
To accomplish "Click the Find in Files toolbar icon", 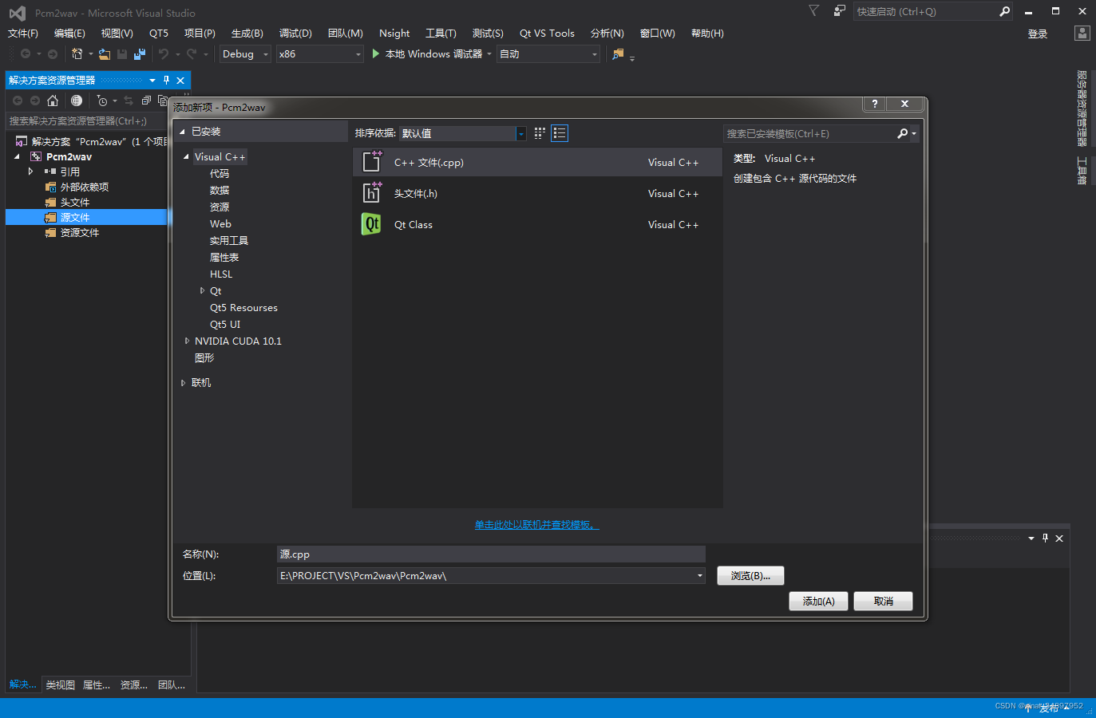I will pyautogui.click(x=618, y=54).
